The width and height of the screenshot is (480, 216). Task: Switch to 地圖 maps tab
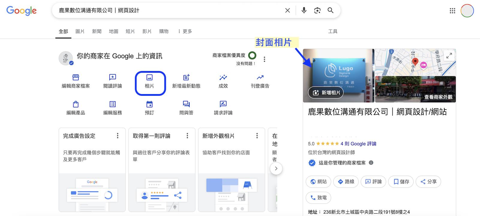(113, 31)
